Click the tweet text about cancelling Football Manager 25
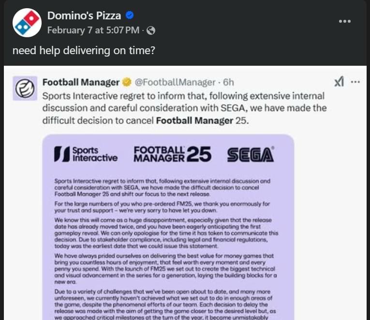 185,108
